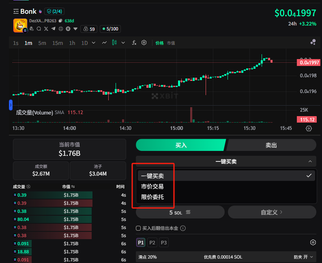Screen dimensions: 322x263
Task: Open the money bag 59 badge
Action: tap(89, 29)
